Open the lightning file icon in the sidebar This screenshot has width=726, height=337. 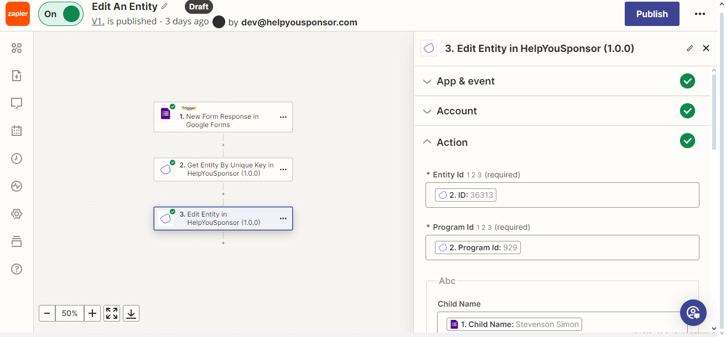(x=17, y=76)
